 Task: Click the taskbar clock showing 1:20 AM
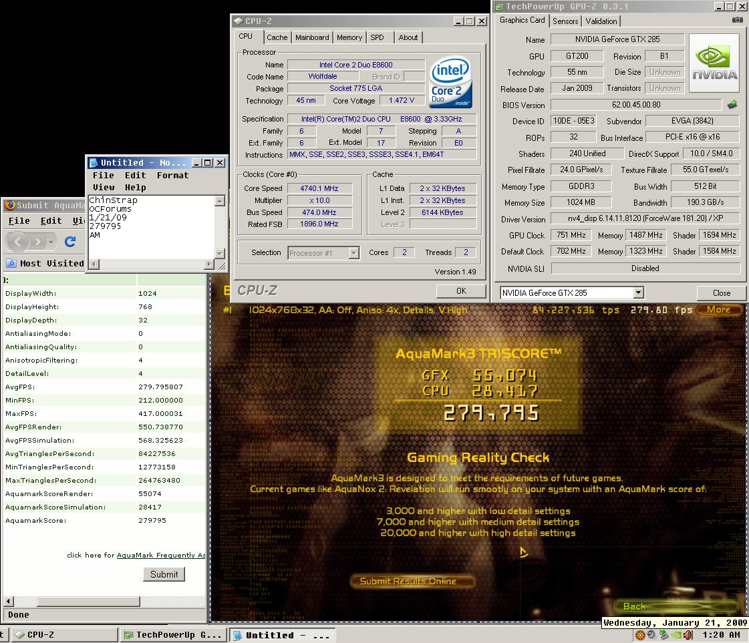click(721, 635)
